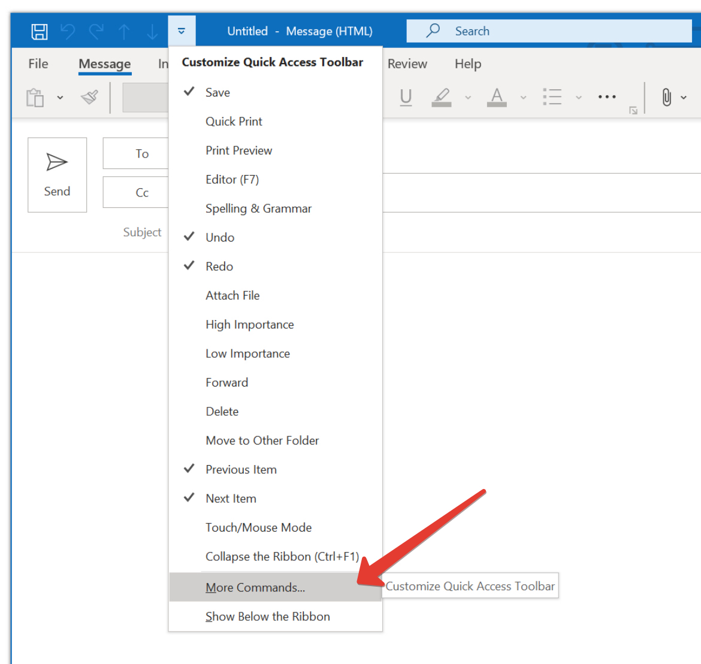Viewport: 701px width, 664px height.
Task: Apply the font color A swatch
Action: (497, 97)
